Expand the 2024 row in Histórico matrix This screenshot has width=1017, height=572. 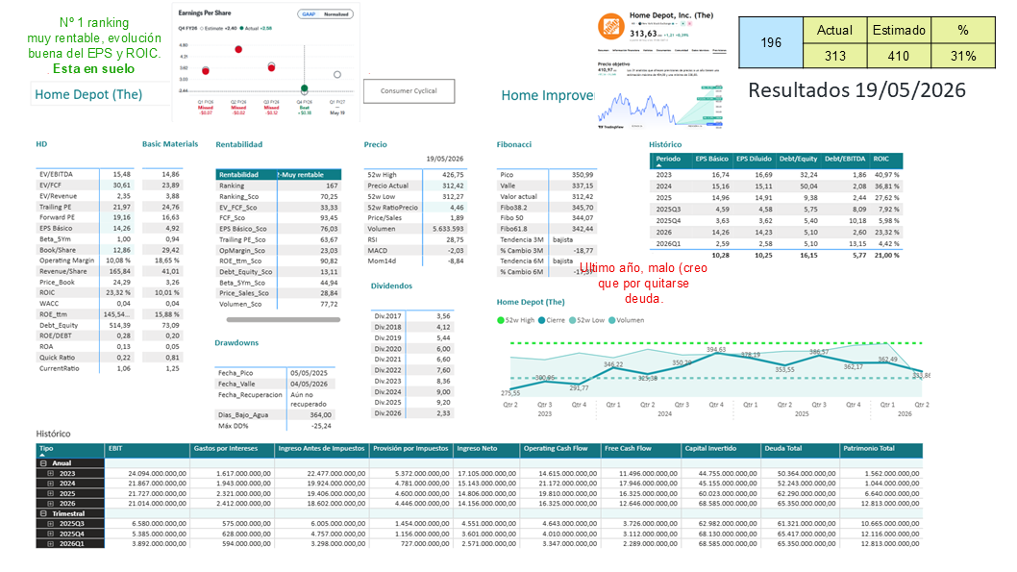[x=50, y=484]
